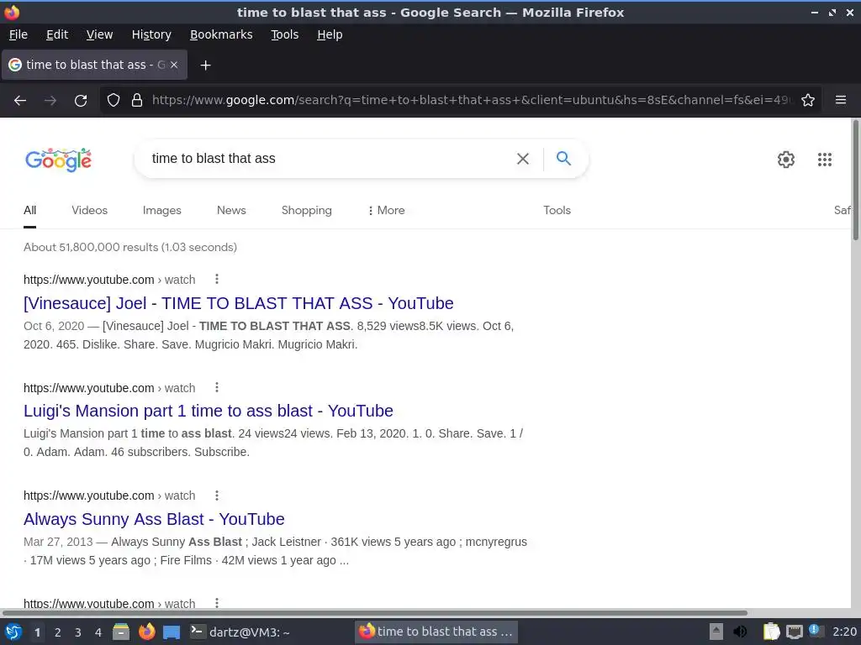This screenshot has height=645, width=861.
Task: Open the dartz@VM3 terminal window
Action: (240, 632)
